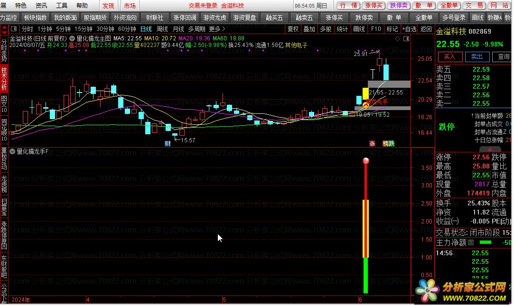
Task: Click the diamond icon above the main chart
Action: coord(397,38)
